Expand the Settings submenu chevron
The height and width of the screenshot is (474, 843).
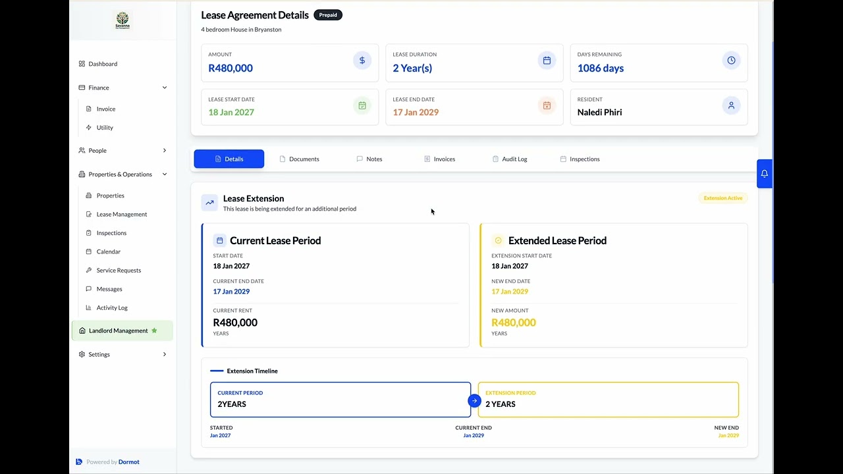[x=165, y=354]
